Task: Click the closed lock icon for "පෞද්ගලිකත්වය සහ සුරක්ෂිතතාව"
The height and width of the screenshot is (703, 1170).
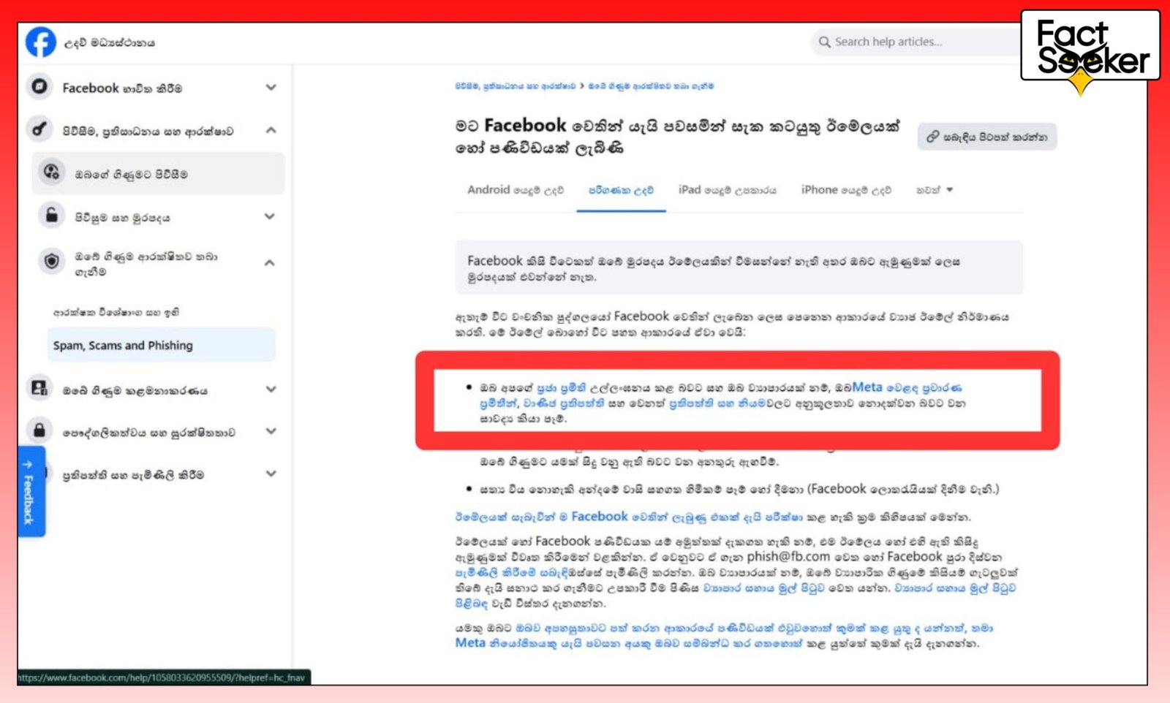Action: [x=39, y=431]
